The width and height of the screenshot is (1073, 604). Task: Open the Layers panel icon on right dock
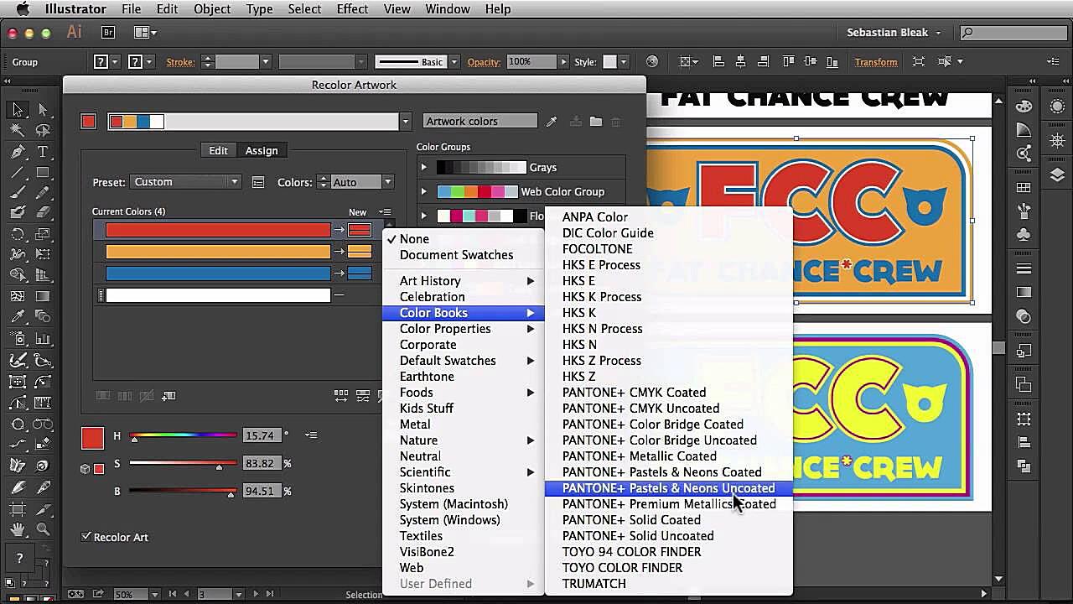click(x=1057, y=175)
